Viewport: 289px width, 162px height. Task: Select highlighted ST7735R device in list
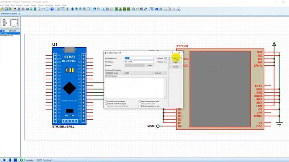pyautogui.click(x=10, y=33)
